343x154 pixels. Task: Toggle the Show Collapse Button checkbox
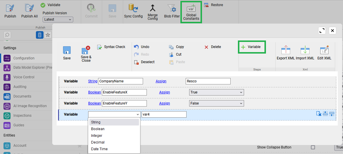click(313, 147)
